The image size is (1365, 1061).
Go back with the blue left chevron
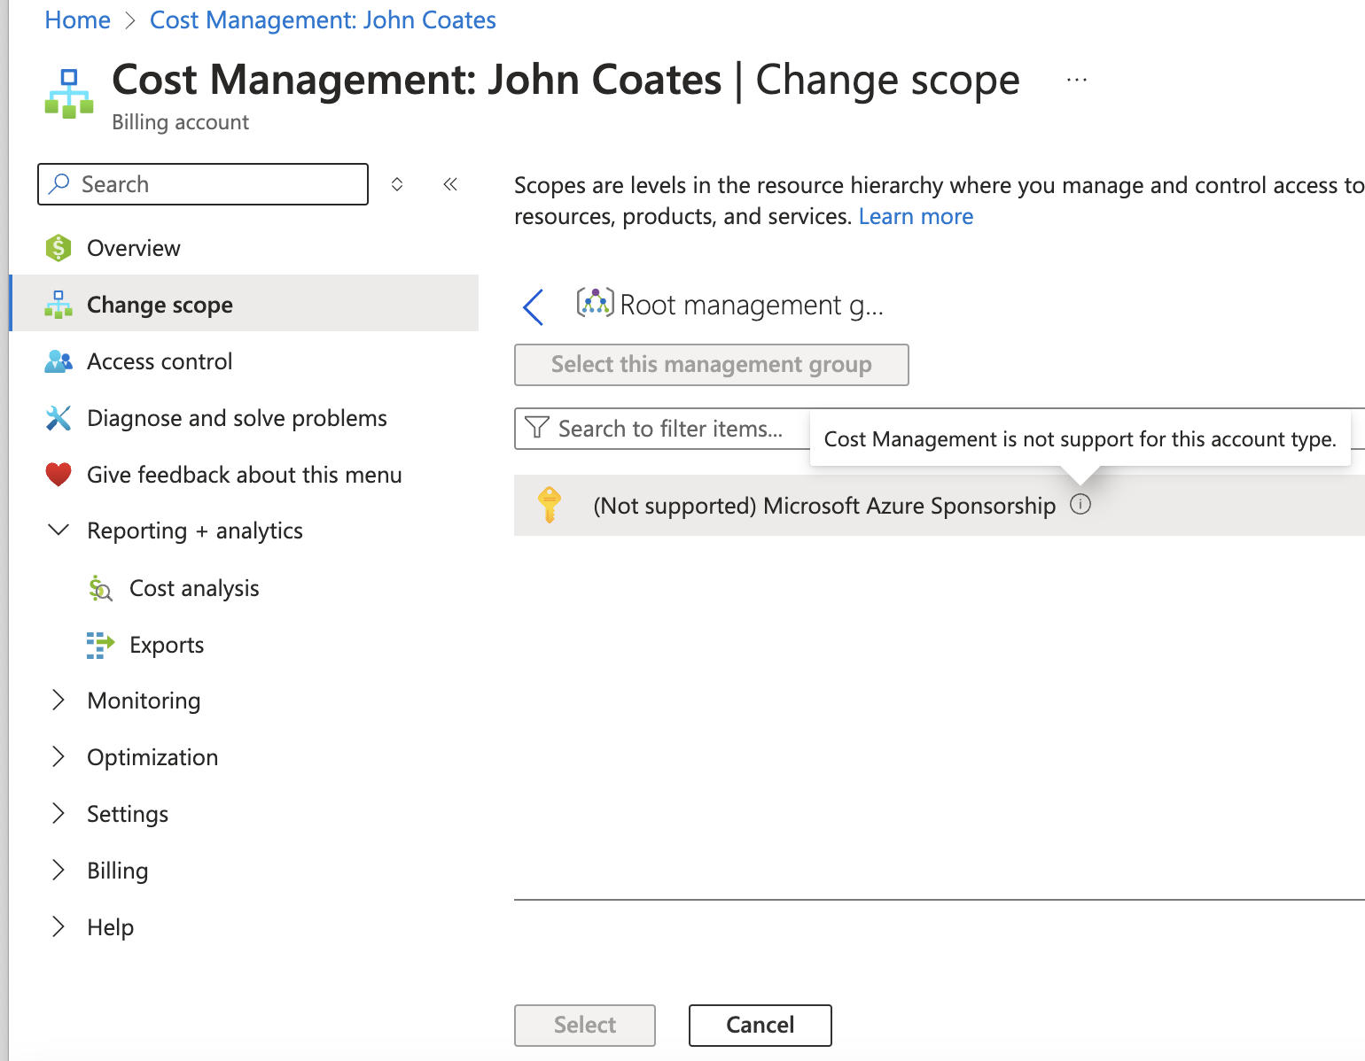point(534,307)
